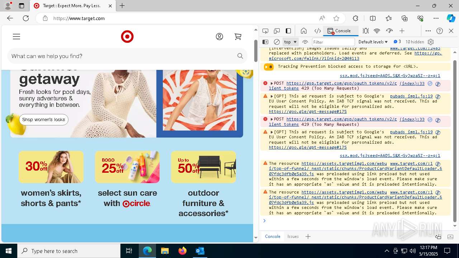Open DevTools help question mark
459x258 pixels.
(440, 31)
